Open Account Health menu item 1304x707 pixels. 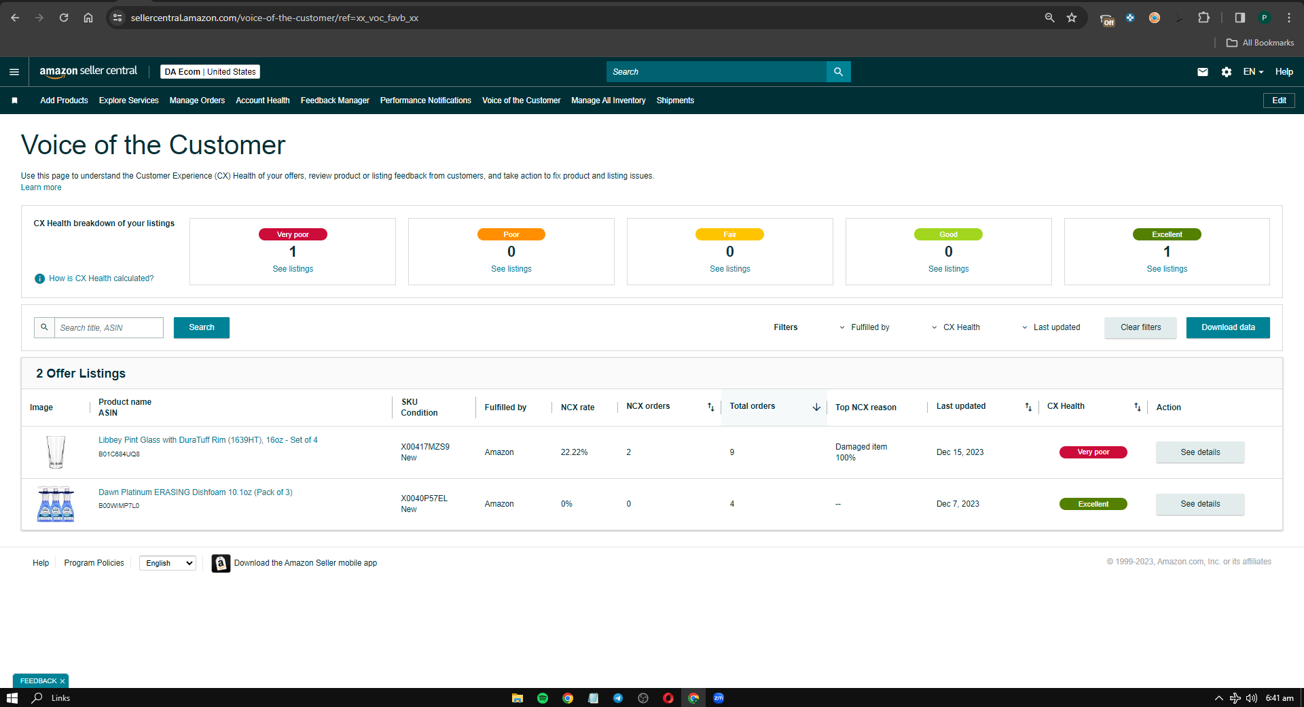point(263,101)
